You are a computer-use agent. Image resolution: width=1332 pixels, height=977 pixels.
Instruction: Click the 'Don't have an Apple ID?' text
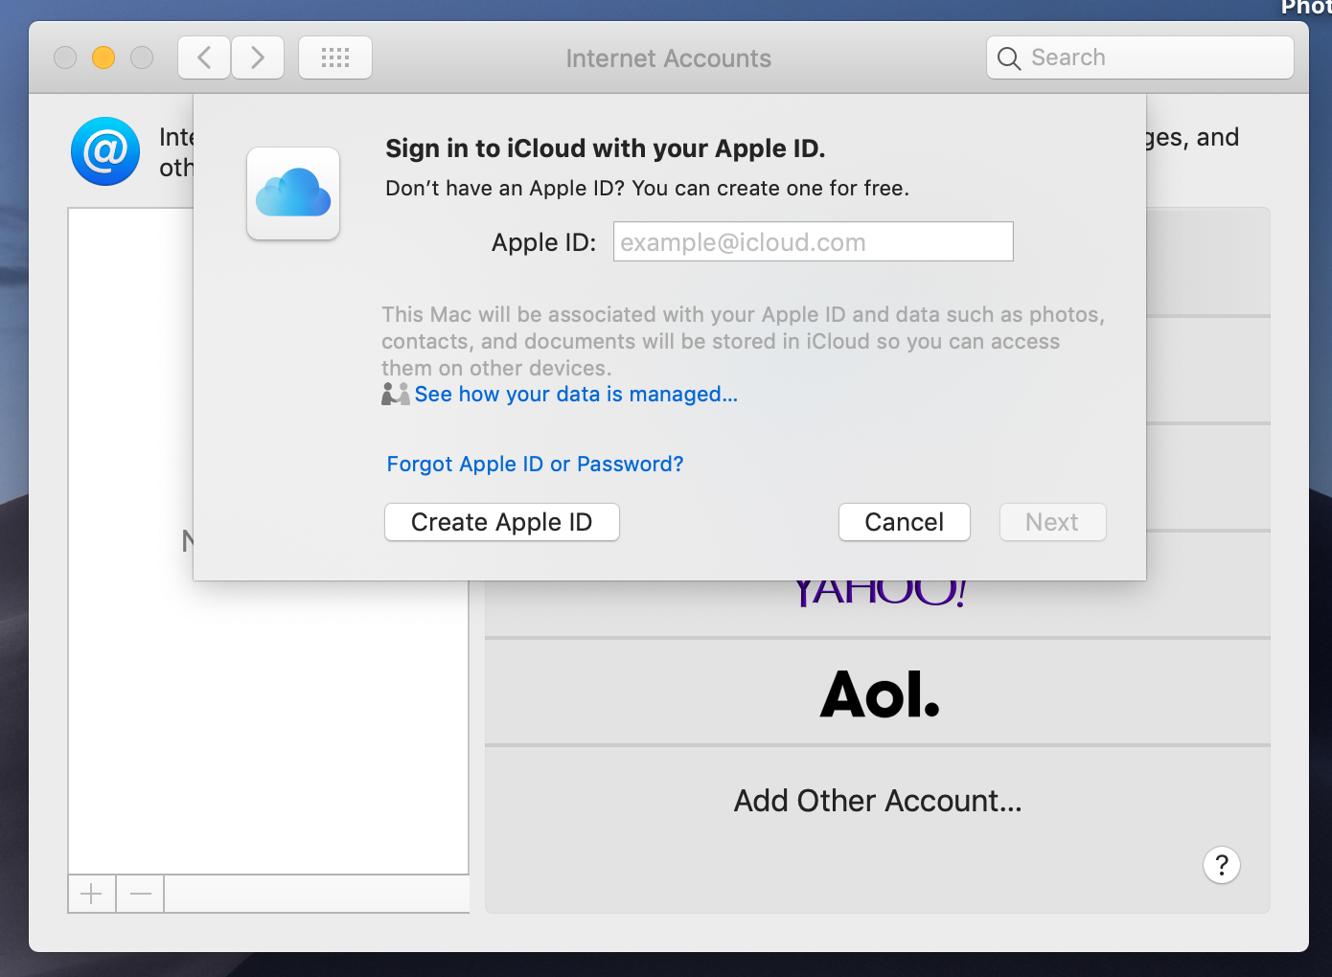[505, 188]
